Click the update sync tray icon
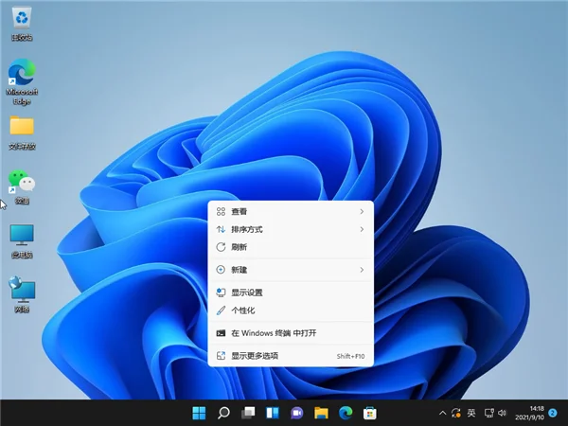This screenshot has width=568, height=426. (x=456, y=413)
